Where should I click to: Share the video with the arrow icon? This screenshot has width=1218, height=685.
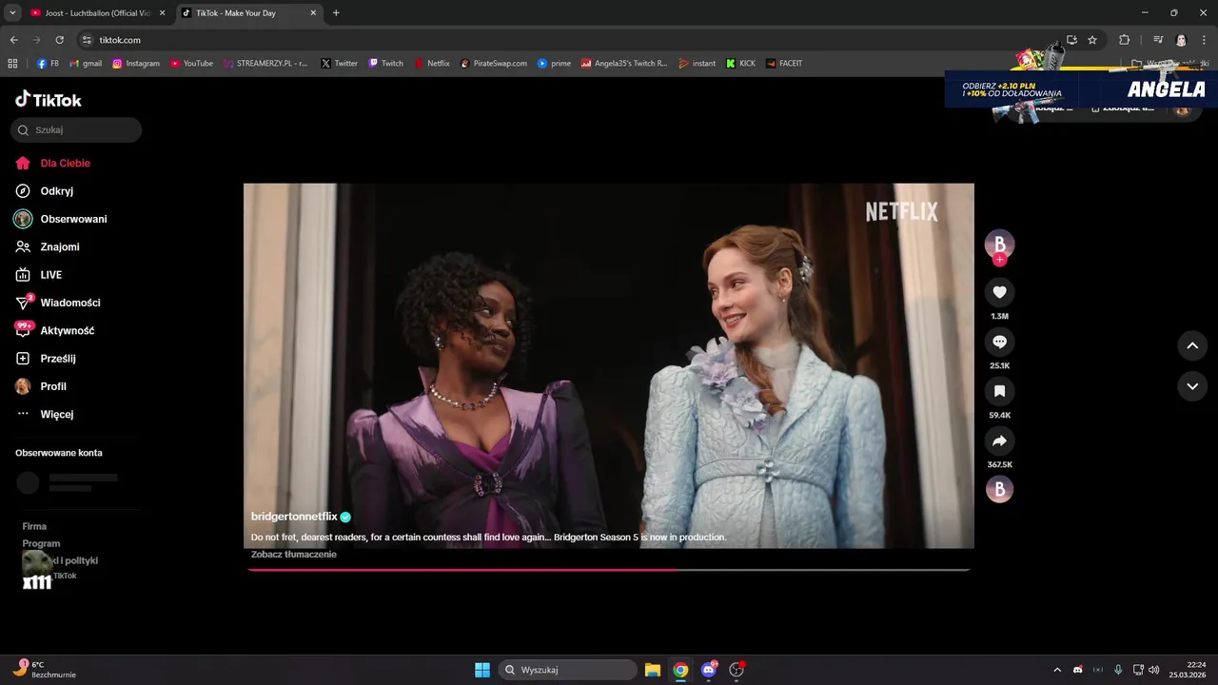coord(999,440)
